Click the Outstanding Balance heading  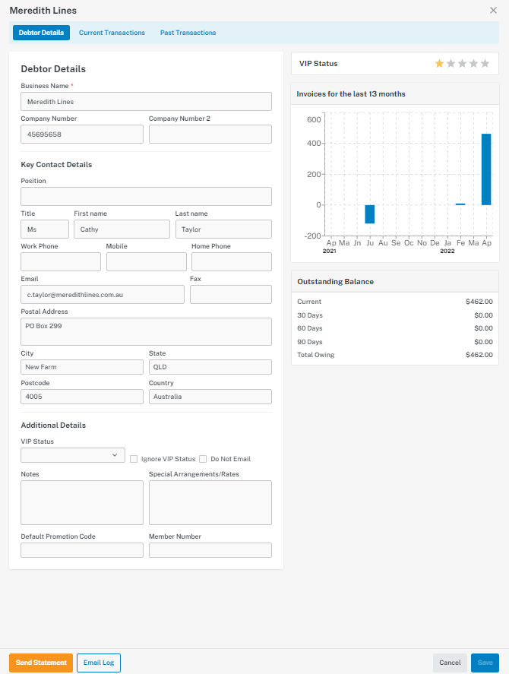(335, 282)
